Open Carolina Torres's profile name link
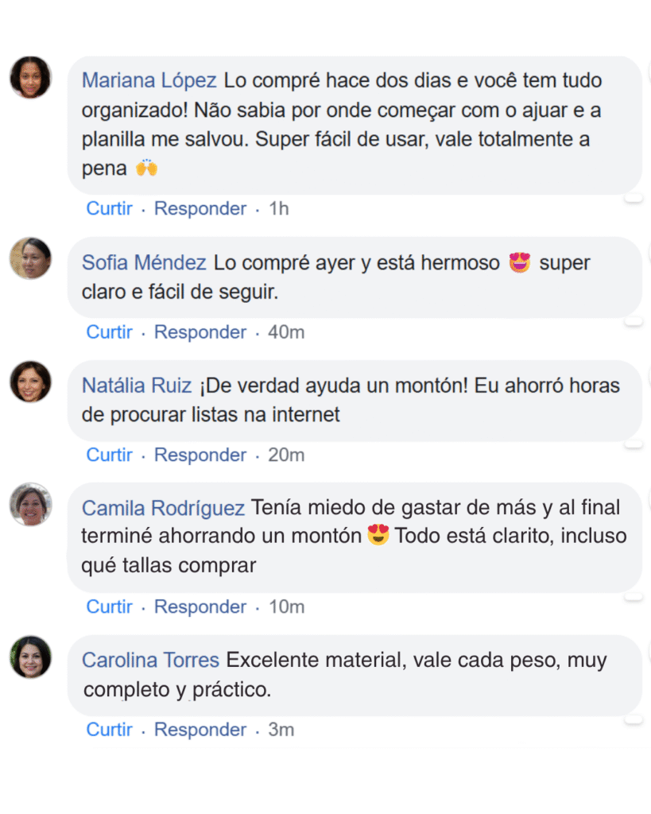The image size is (651, 814). click(150, 660)
